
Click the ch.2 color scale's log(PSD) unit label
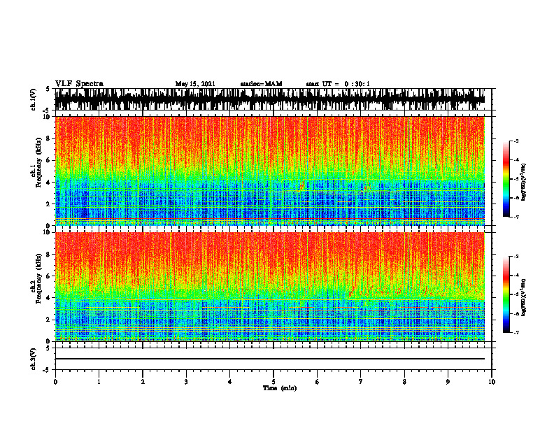(524, 297)
